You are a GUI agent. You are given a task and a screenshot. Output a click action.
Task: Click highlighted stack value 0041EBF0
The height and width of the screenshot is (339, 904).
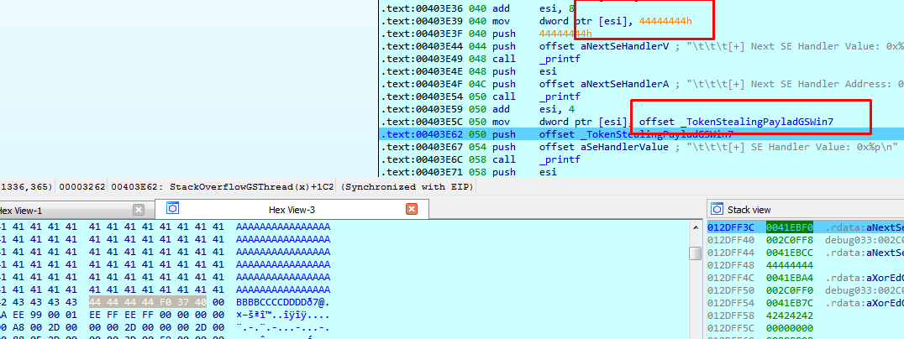click(789, 227)
